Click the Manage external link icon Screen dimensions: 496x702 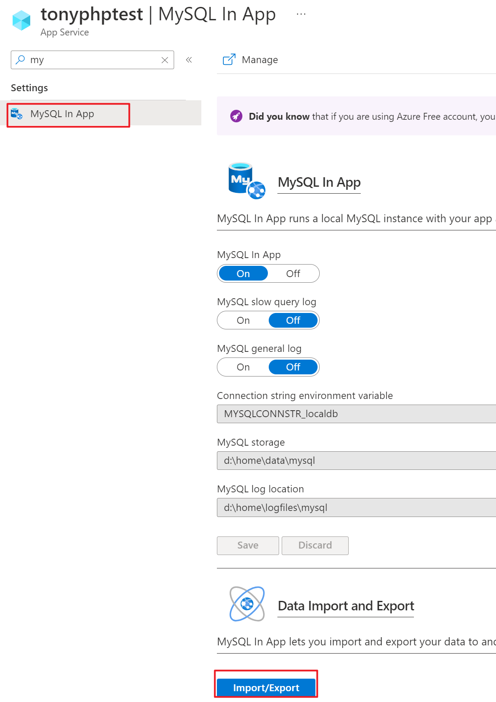[229, 60]
